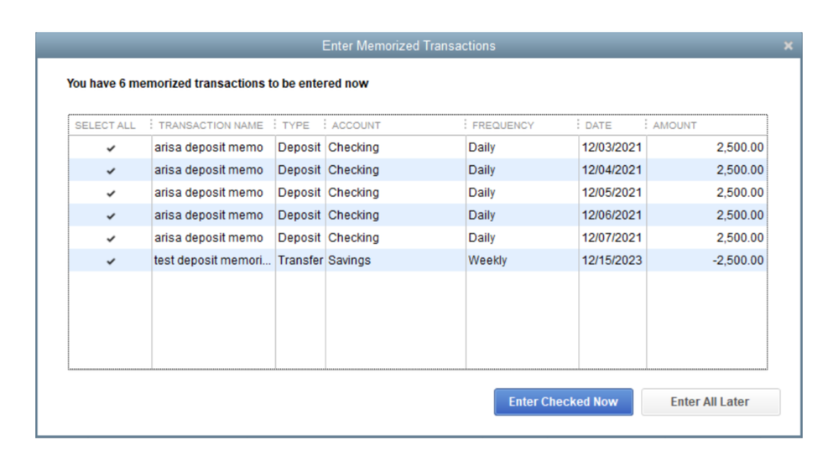Select the test deposit memorized transaction name

click(212, 261)
